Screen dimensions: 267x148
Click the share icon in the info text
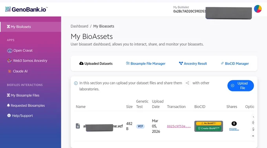(187, 83)
